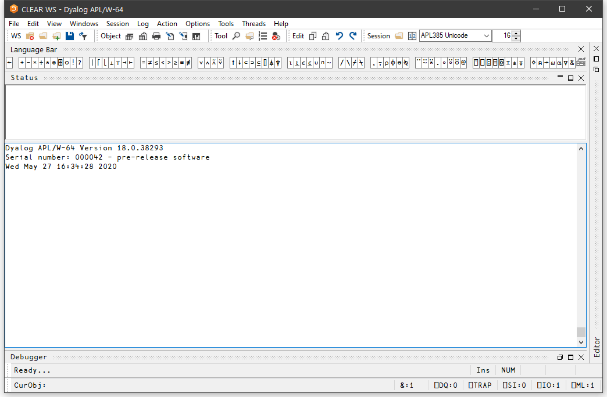Image resolution: width=607 pixels, height=397 pixels.
Task: Increase font size with the up stepper
Action: click(x=516, y=33)
